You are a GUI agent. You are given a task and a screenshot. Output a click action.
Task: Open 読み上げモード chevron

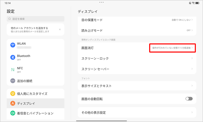[x=192, y=30]
